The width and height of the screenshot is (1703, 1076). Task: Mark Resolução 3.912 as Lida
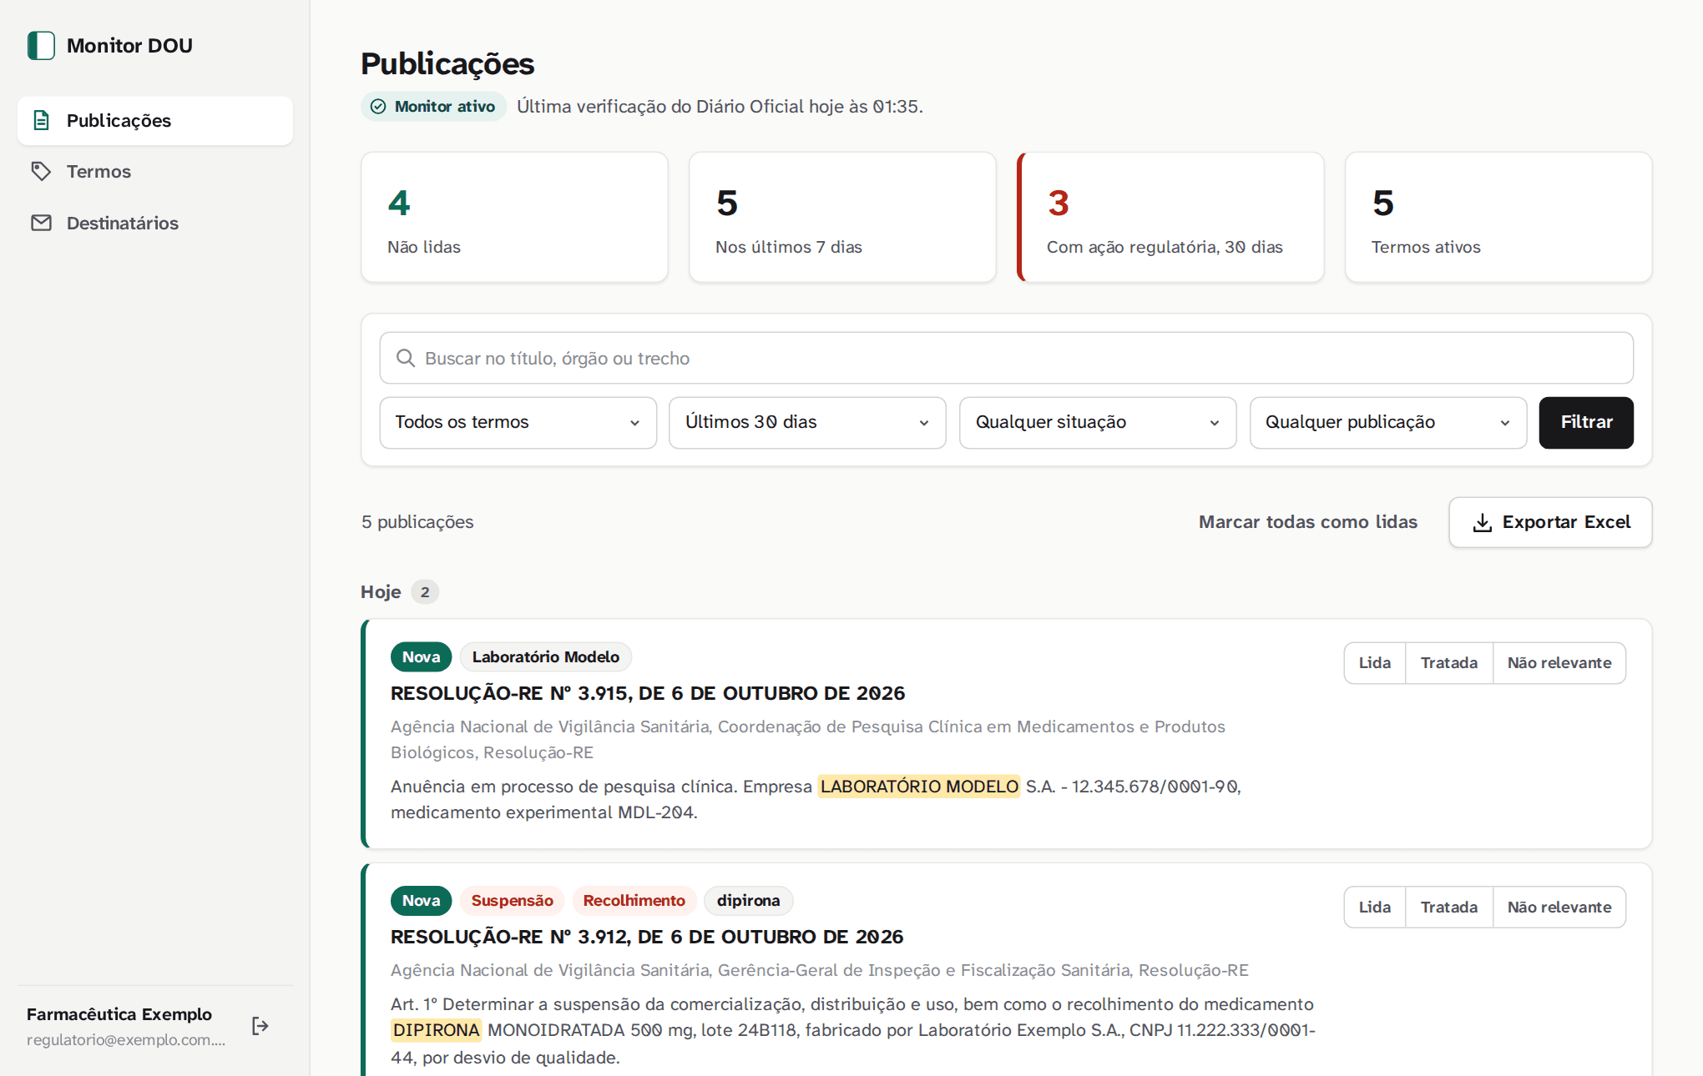1374,907
